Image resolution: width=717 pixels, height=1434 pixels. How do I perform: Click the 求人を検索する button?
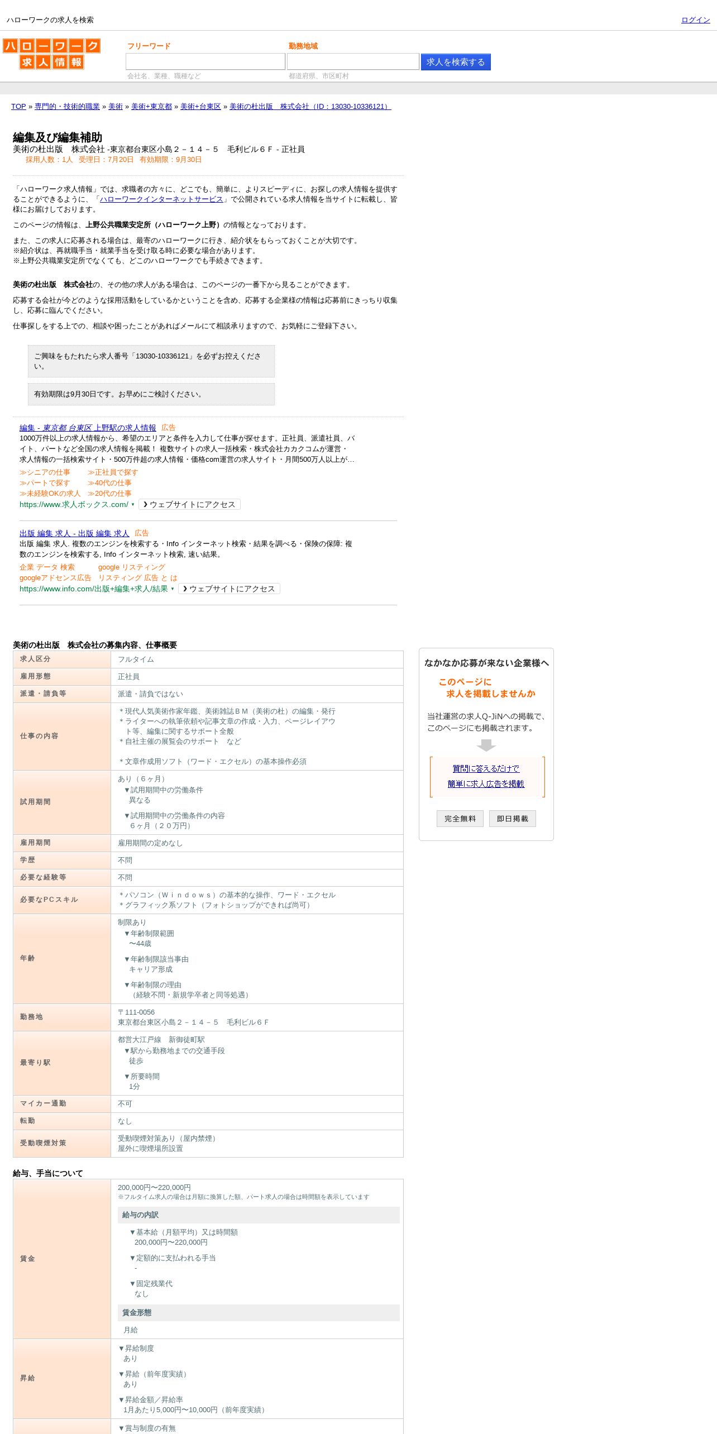click(456, 62)
